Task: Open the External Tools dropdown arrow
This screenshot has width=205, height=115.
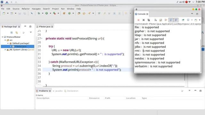Action: coord(58,13)
